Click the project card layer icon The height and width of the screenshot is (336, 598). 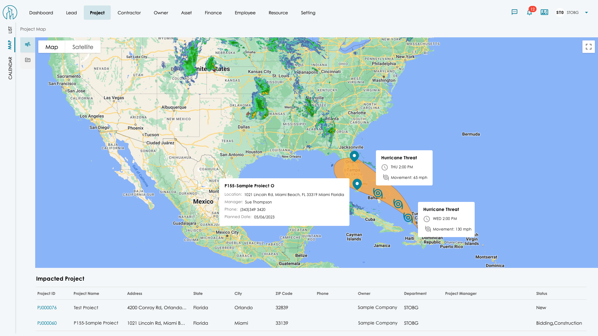pyautogui.click(x=28, y=60)
